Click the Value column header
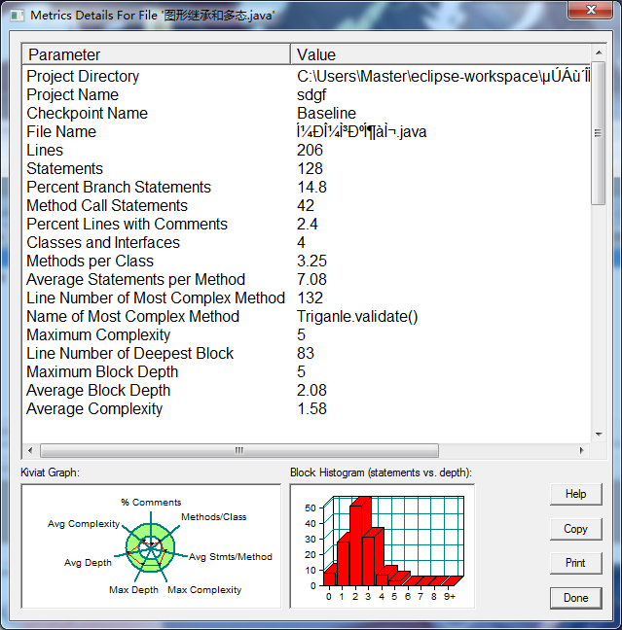The width and height of the screenshot is (622, 630). (x=441, y=54)
